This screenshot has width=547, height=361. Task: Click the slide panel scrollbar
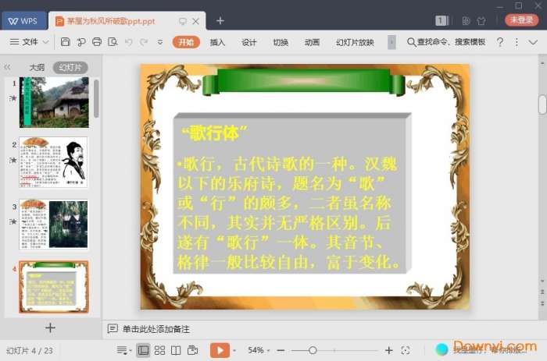(x=96, y=99)
